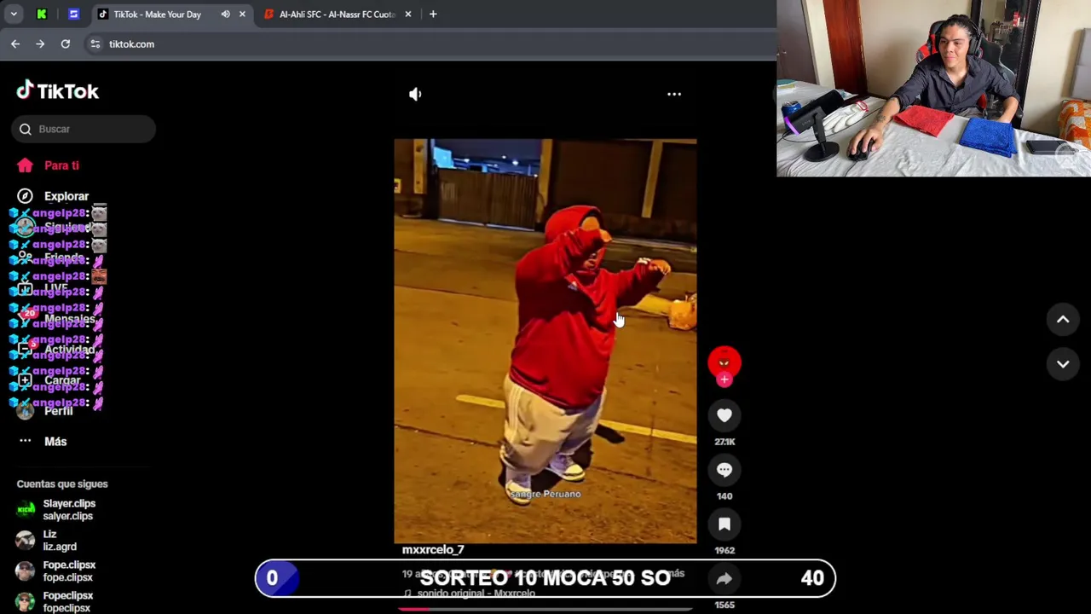The width and height of the screenshot is (1091, 614).
Task: Go to previous video with up chevron
Action: click(x=1063, y=320)
